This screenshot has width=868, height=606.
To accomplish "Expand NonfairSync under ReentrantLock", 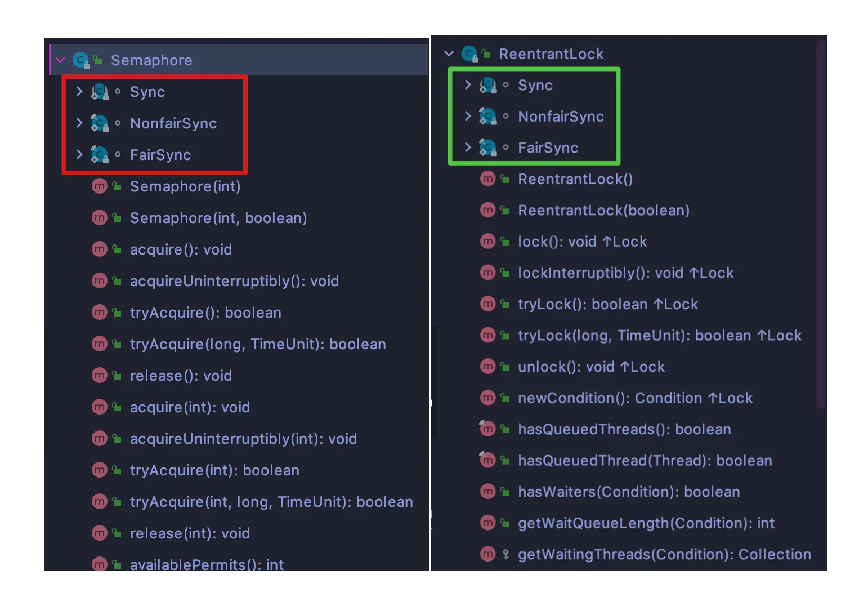I will pyautogui.click(x=467, y=116).
